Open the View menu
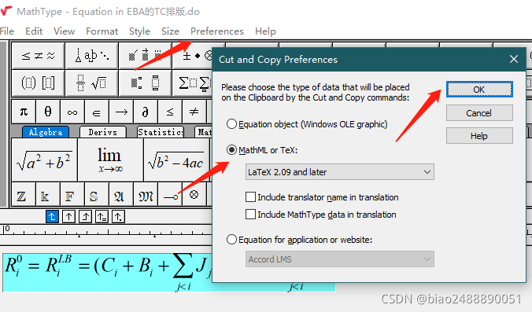532x312 pixels. pos(64,31)
